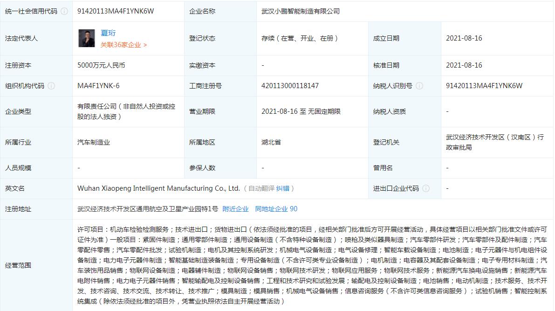Click the registration number 420113000118147
The width and height of the screenshot is (555, 311).
coord(290,86)
